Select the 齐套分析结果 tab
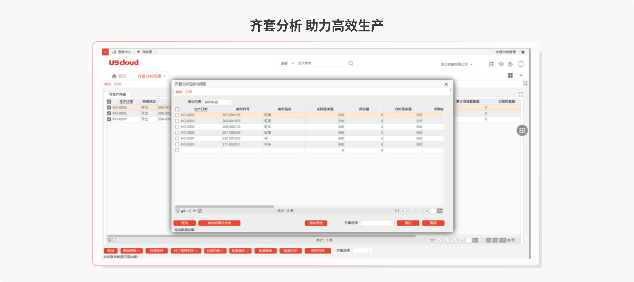 (x=149, y=76)
